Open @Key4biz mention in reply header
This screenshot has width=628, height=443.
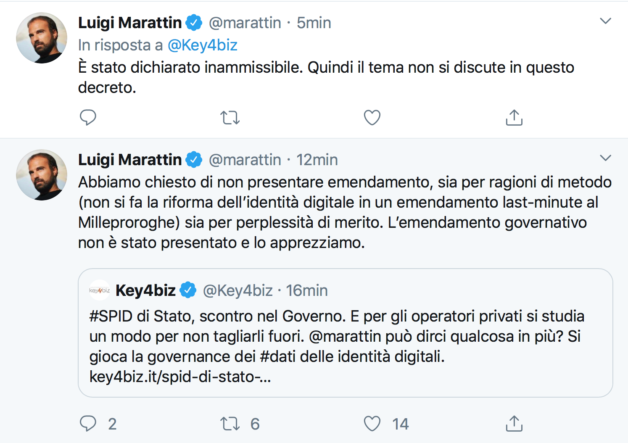pyautogui.click(x=203, y=45)
